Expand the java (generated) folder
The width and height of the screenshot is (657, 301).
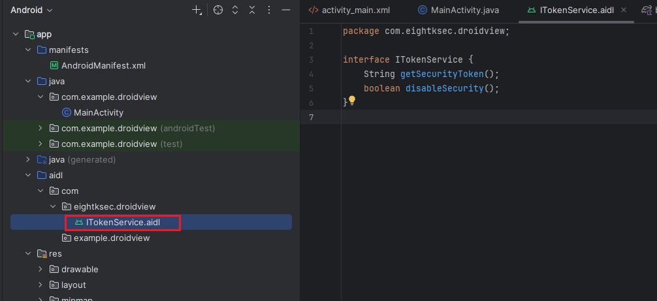[28, 160]
